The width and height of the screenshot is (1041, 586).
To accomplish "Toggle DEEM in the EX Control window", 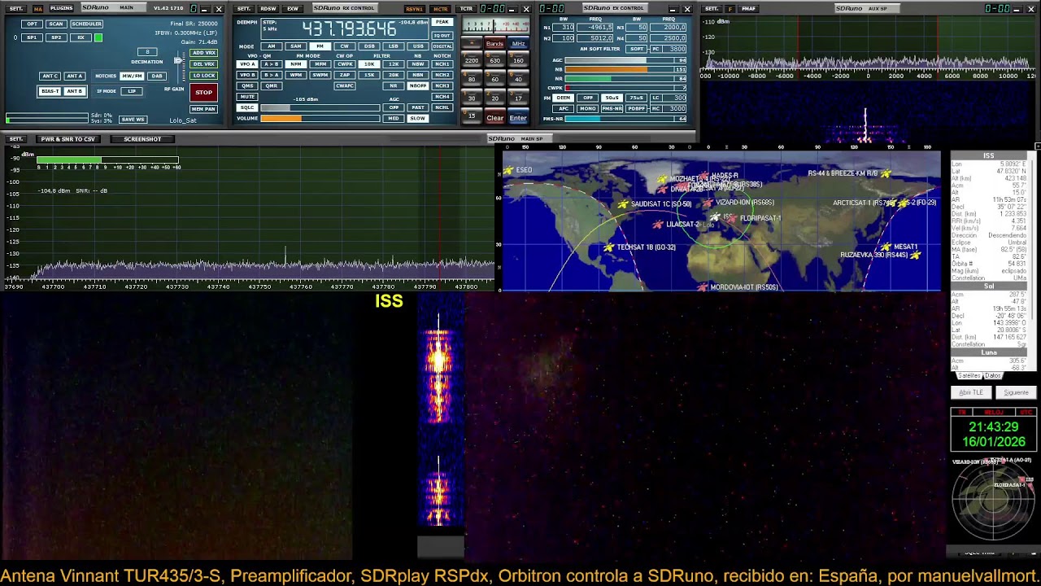I will pyautogui.click(x=564, y=98).
